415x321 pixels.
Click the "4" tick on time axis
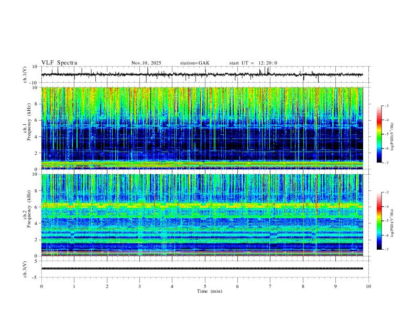coord(172,286)
